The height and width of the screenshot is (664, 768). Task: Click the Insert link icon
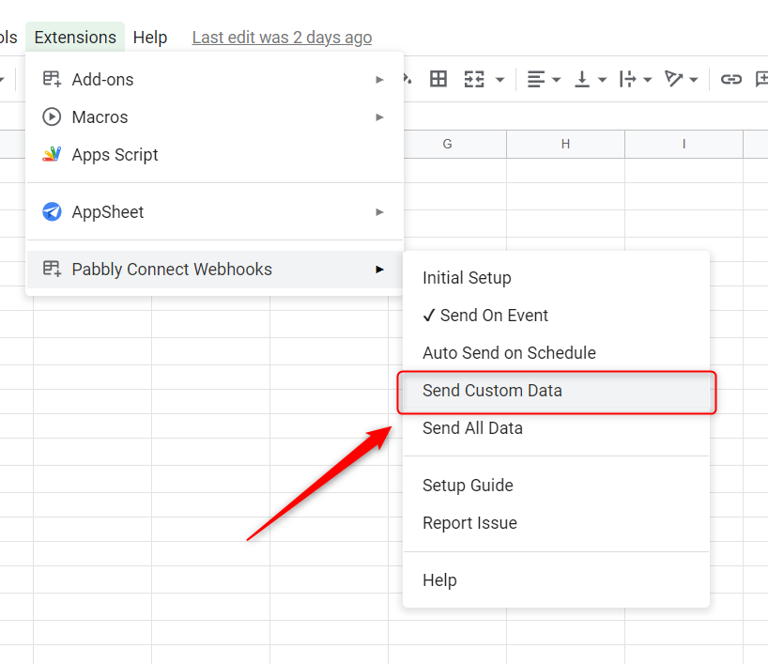730,79
